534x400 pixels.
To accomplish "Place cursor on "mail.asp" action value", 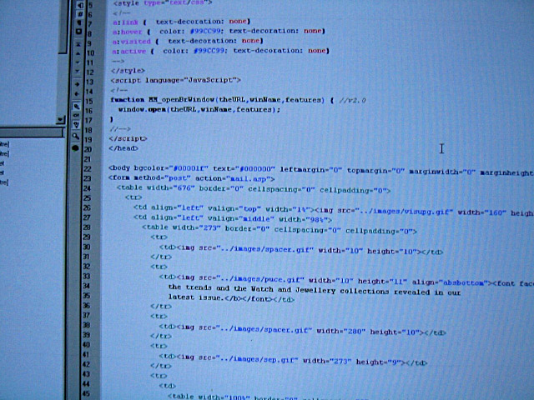I will 249,178.
